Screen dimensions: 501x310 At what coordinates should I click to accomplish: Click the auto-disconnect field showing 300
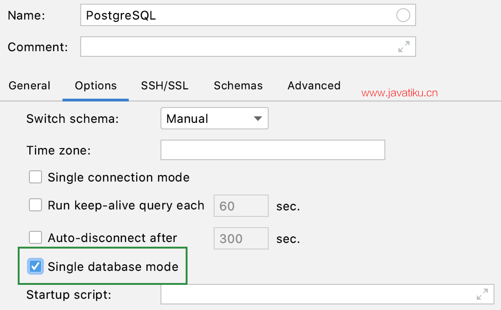click(241, 238)
